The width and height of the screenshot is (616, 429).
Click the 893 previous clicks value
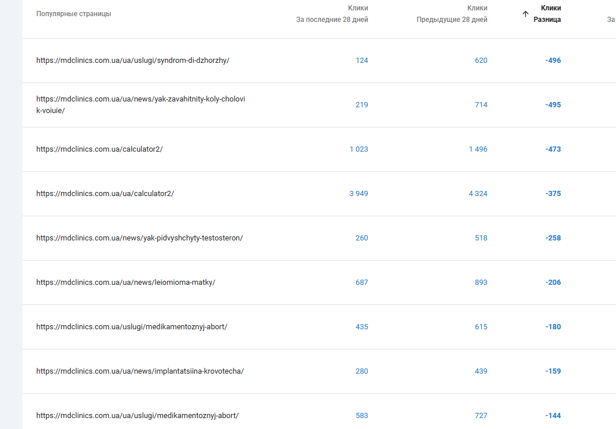pos(481,283)
